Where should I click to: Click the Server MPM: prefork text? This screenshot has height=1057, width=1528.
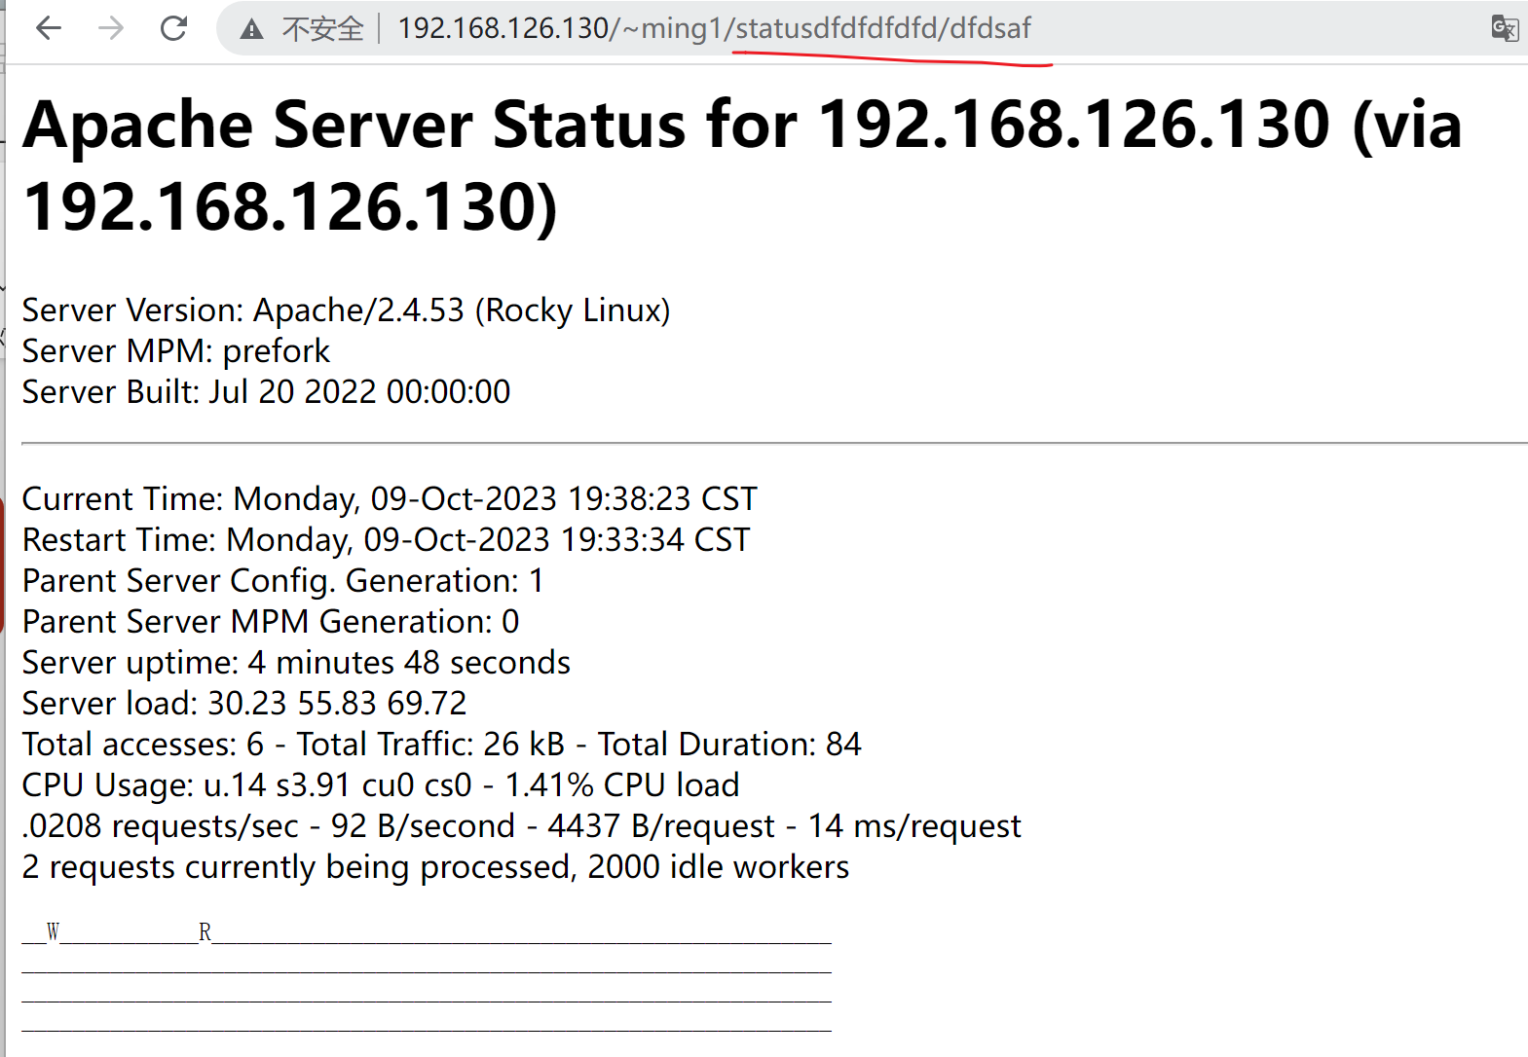[175, 351]
